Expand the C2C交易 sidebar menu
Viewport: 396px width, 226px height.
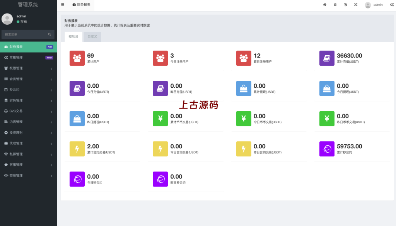click(28, 111)
